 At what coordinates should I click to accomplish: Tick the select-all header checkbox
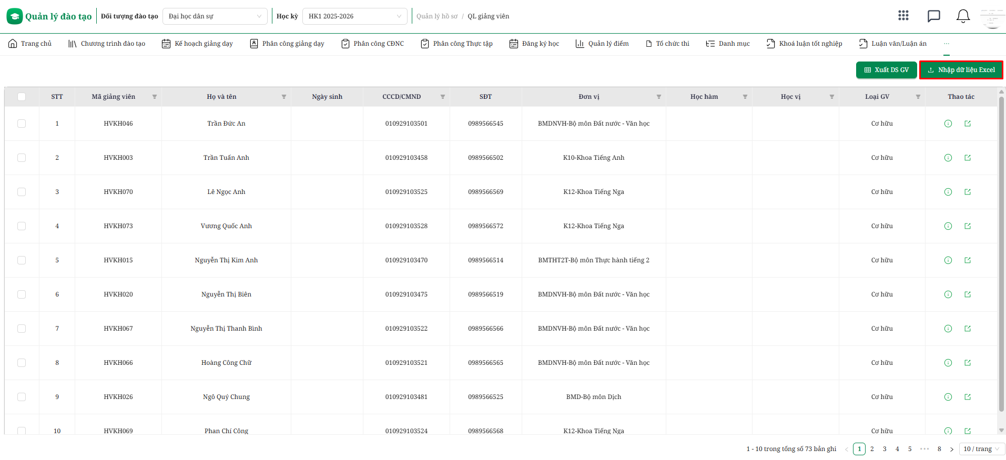coord(22,97)
